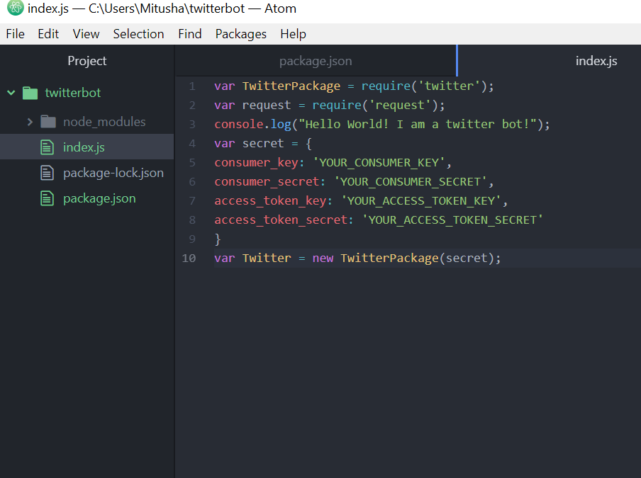
Task: Open the Help menu
Action: pyautogui.click(x=293, y=34)
